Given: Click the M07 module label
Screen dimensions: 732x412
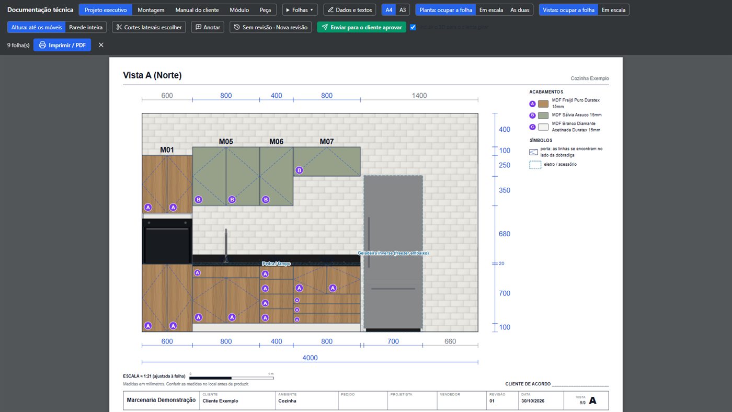Looking at the screenshot, I should 327,142.
